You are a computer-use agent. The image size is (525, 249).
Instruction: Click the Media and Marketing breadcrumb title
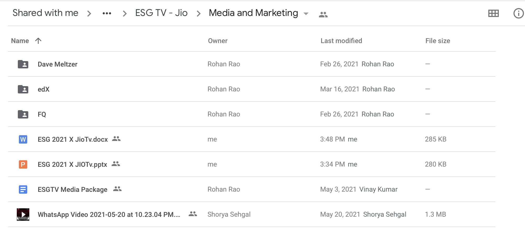coord(253,13)
